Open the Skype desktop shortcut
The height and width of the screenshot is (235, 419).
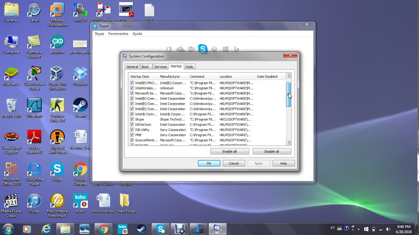(57, 172)
